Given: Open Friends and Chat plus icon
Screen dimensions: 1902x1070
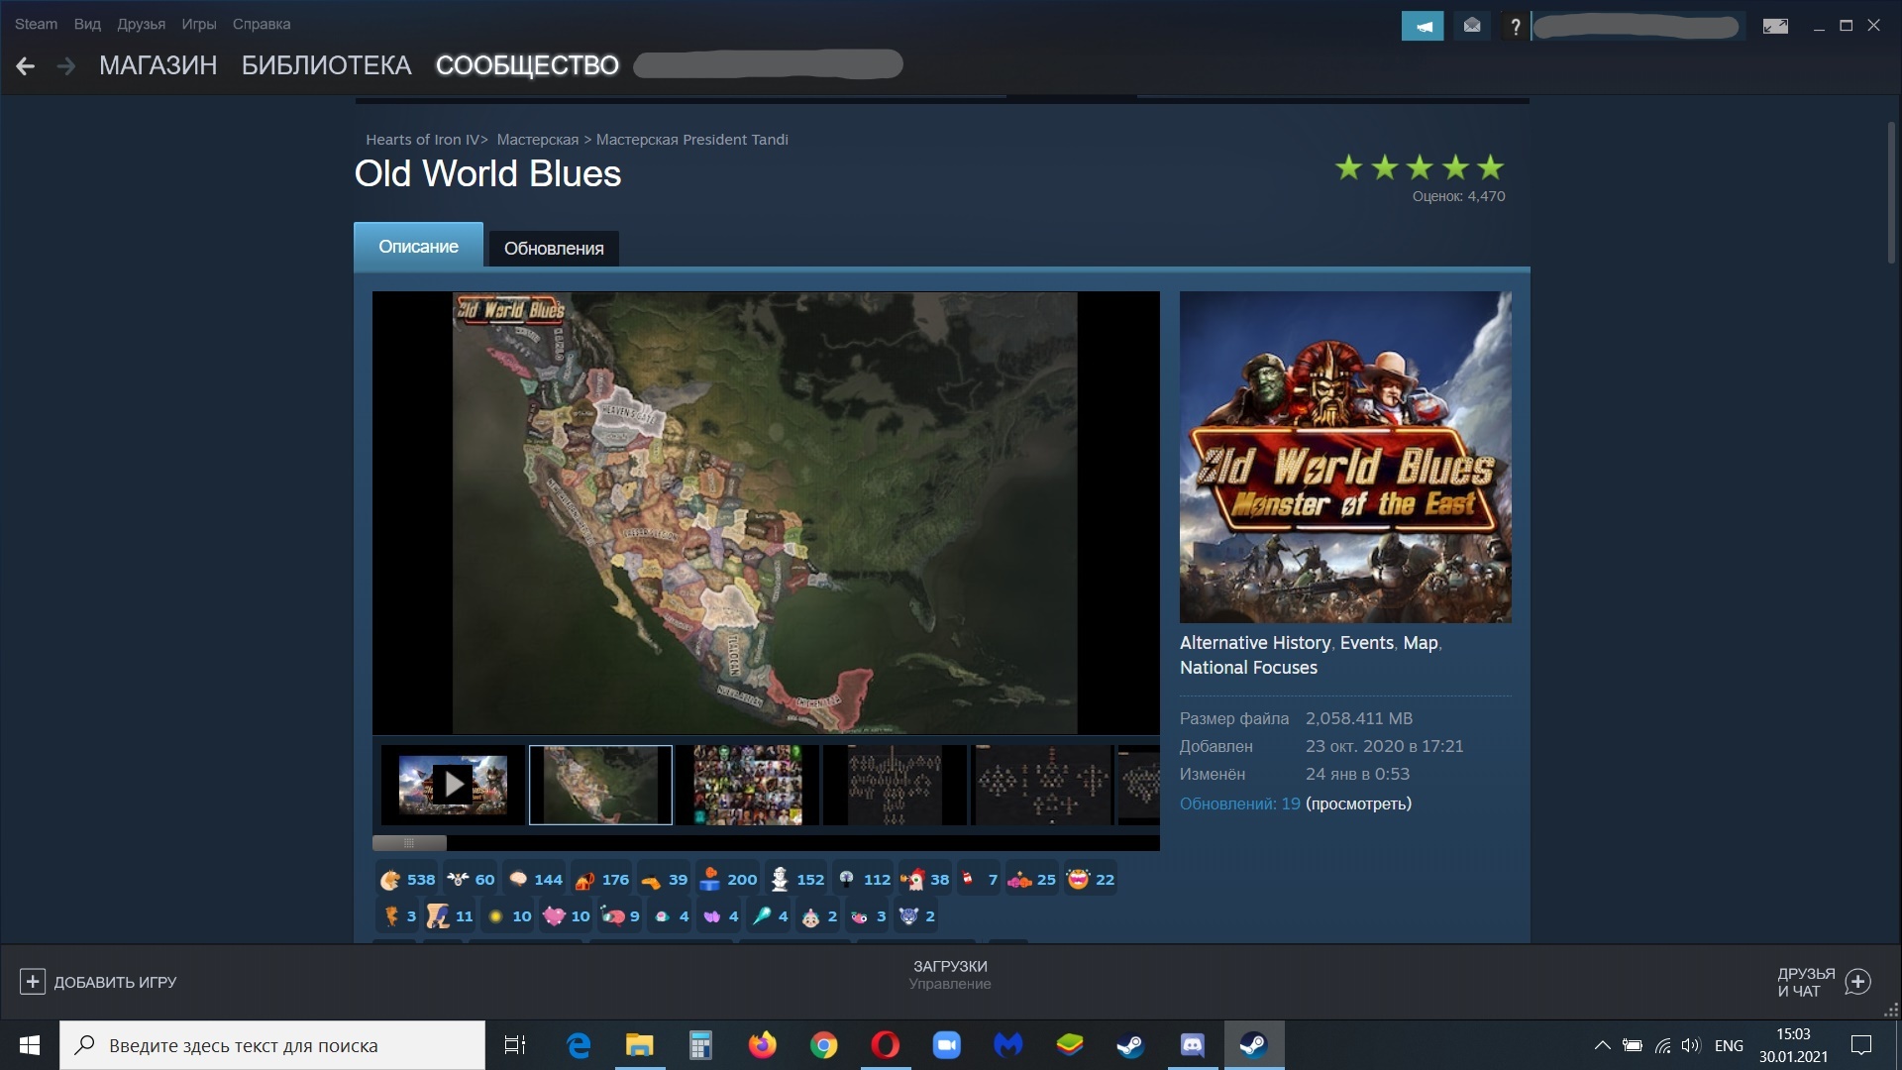Looking at the screenshot, I should click(x=1858, y=982).
